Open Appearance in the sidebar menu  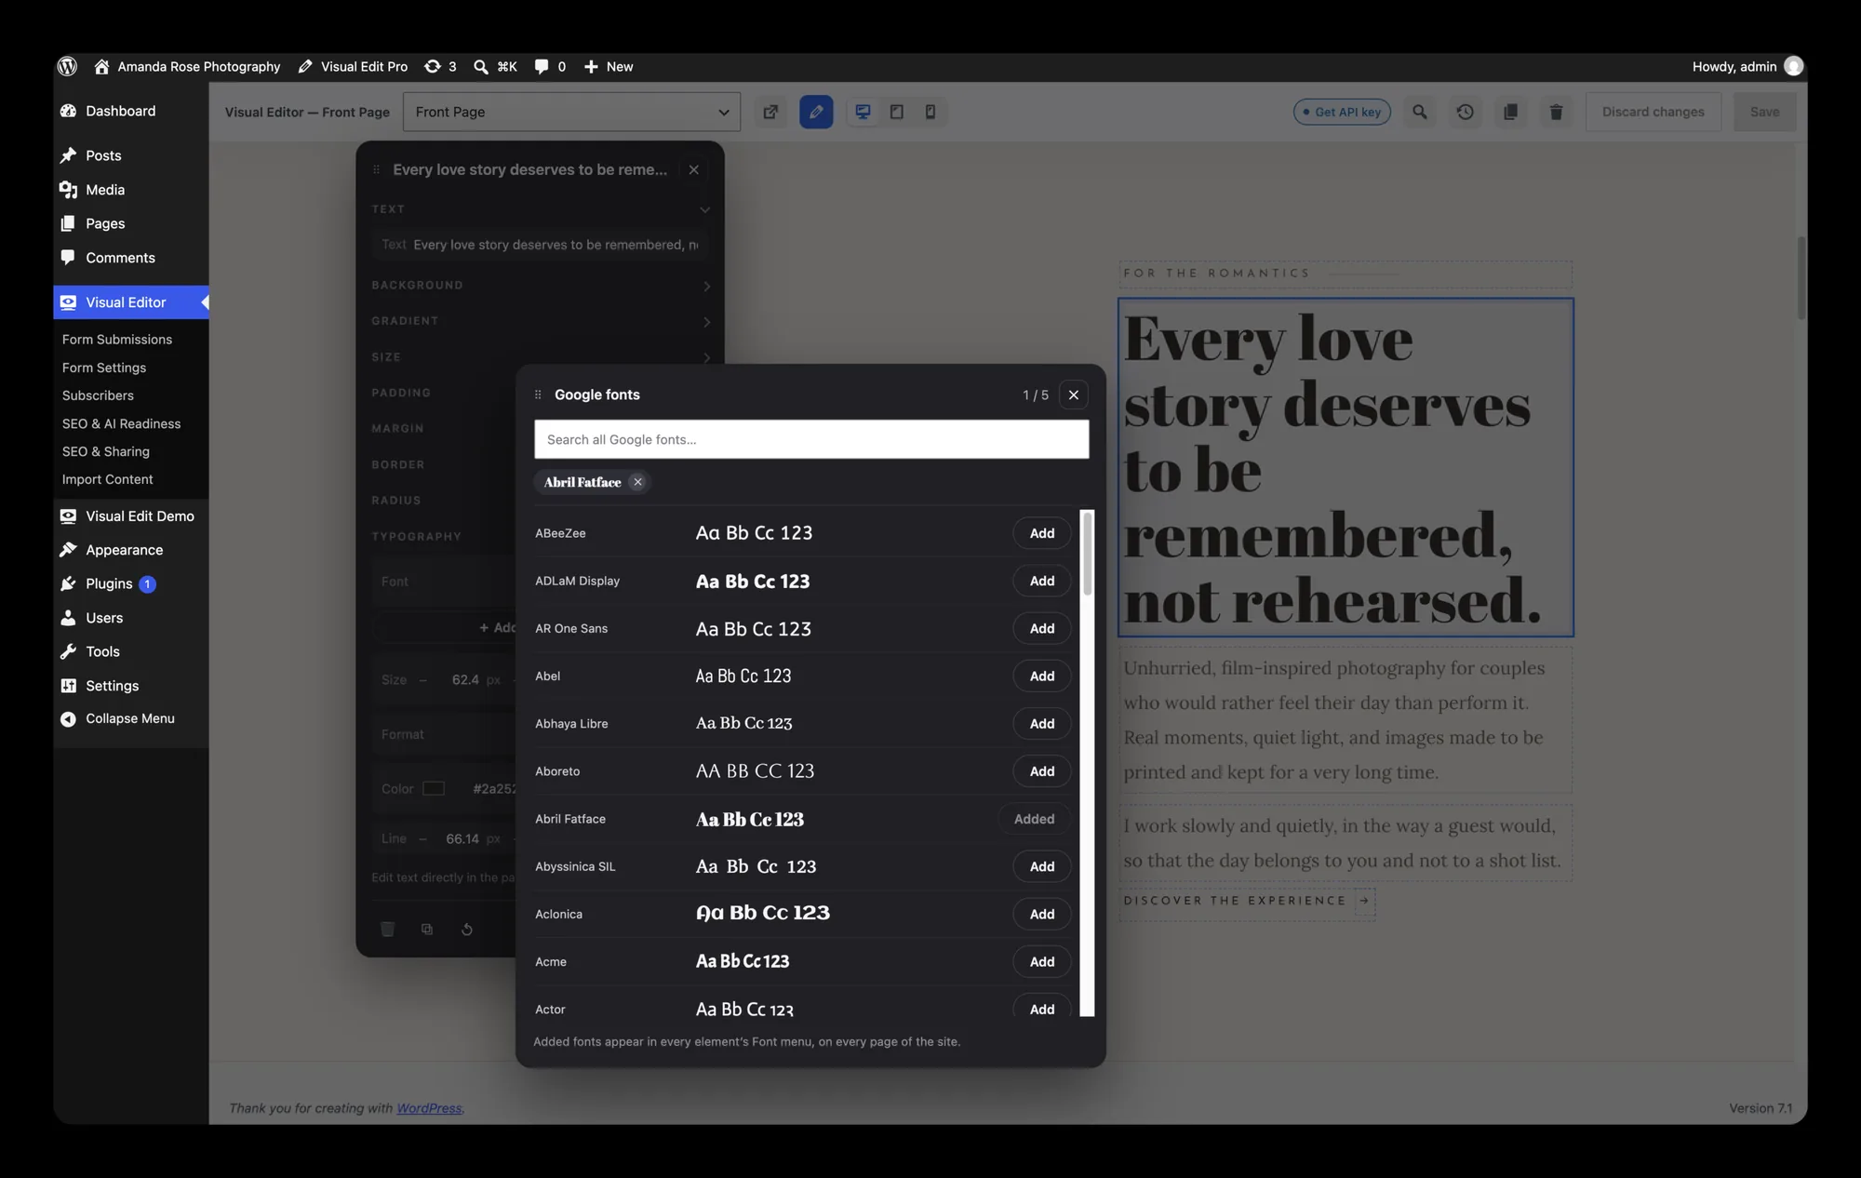(124, 550)
